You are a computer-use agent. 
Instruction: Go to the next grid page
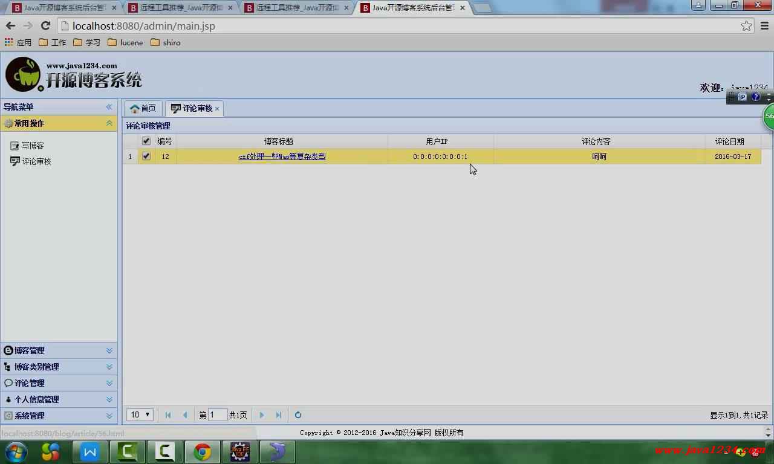(x=262, y=415)
